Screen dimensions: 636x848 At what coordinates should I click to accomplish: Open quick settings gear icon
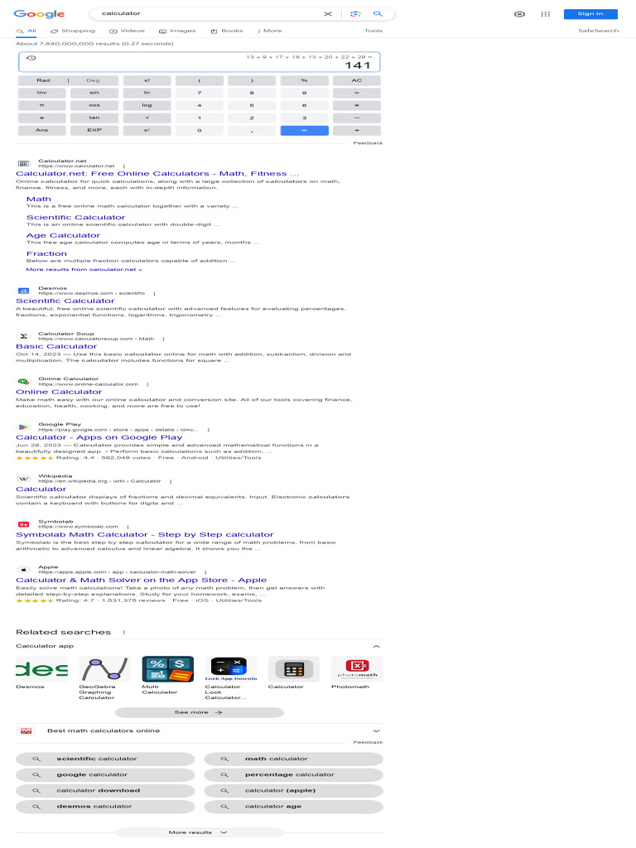pos(519,14)
